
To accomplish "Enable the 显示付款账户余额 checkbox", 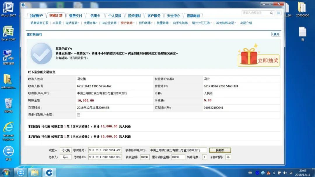I will (x=78, y=115).
